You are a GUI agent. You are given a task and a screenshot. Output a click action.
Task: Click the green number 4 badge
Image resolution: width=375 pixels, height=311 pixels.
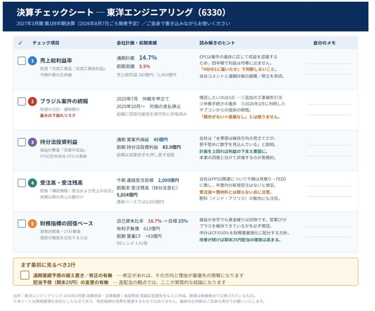pos(33,183)
